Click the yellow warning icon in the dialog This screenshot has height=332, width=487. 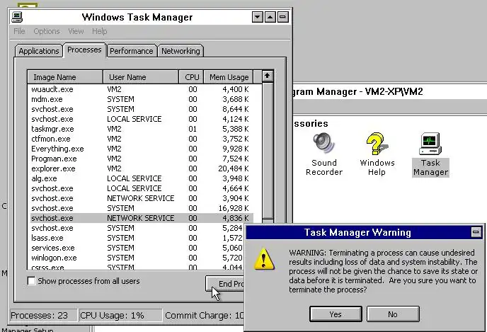(264, 258)
